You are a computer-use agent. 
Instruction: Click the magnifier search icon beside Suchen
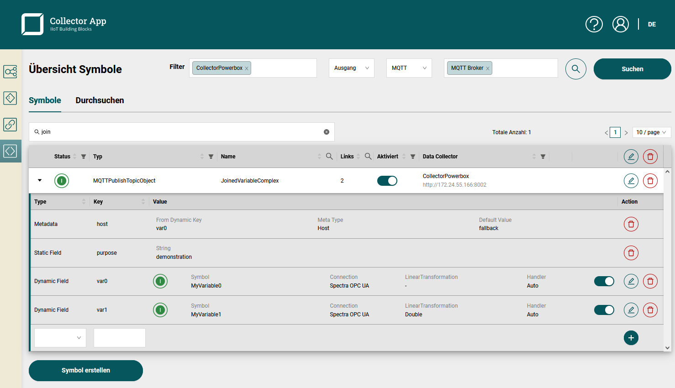[575, 68]
